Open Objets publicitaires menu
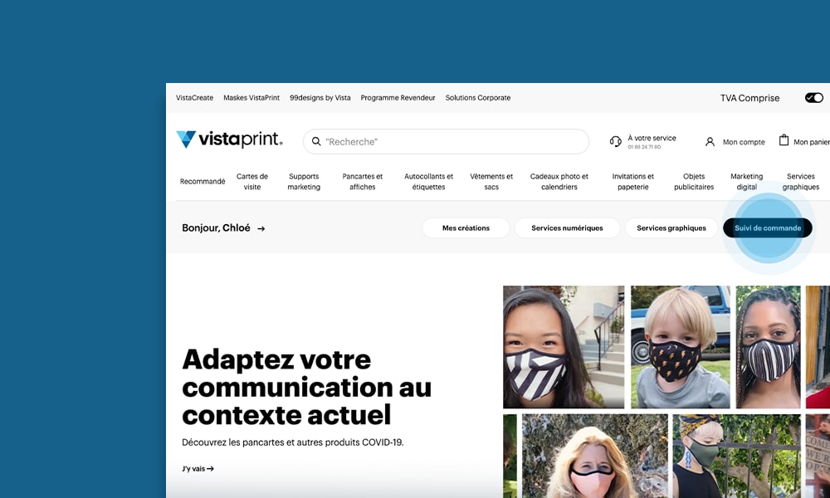The height and width of the screenshot is (498, 830). pyautogui.click(x=693, y=182)
